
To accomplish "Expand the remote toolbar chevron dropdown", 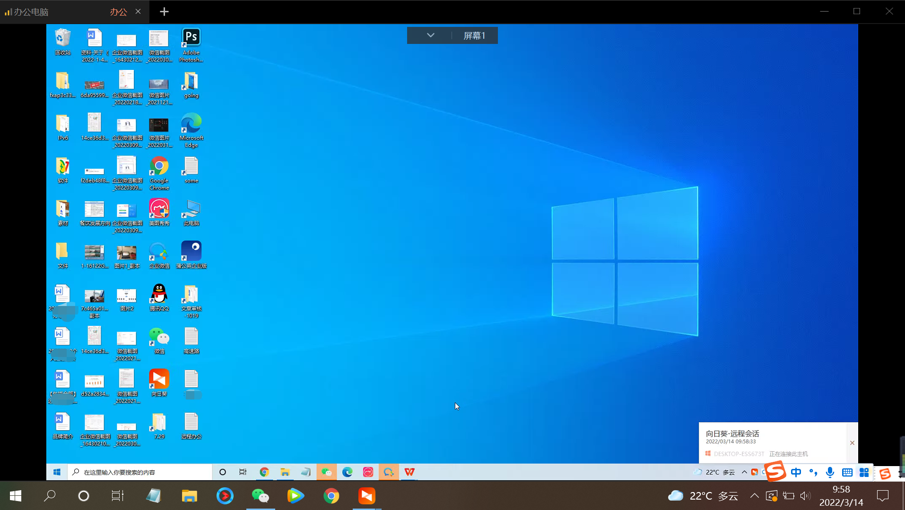I will click(430, 35).
